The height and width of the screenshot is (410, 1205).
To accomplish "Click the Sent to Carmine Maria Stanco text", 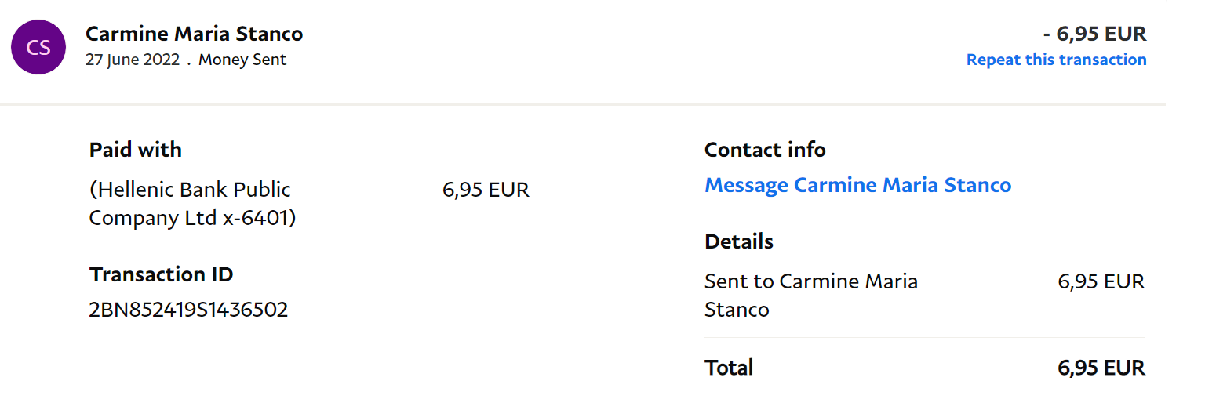I will pyautogui.click(x=810, y=281).
